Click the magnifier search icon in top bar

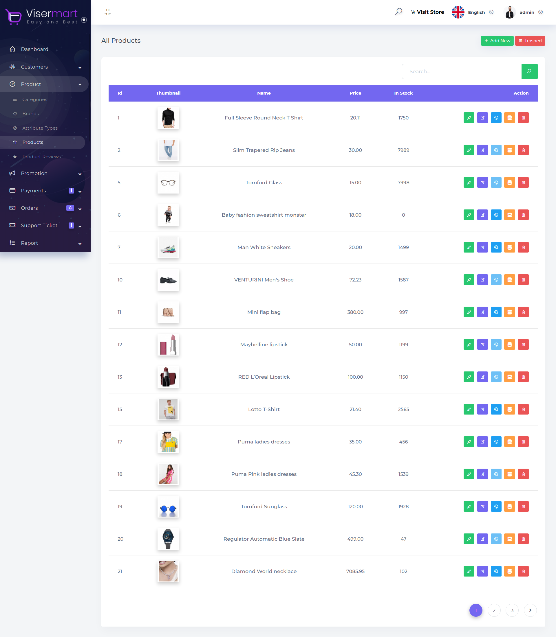pyautogui.click(x=398, y=12)
